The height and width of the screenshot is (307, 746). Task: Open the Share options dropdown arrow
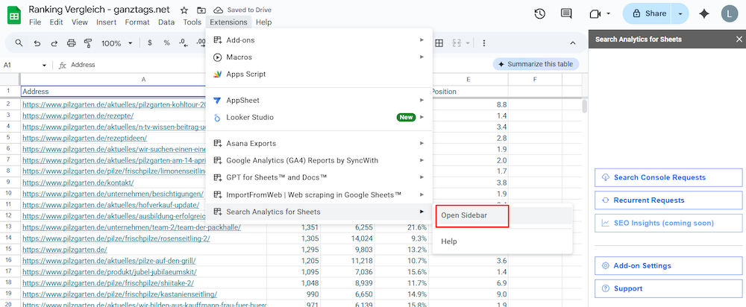coord(680,13)
